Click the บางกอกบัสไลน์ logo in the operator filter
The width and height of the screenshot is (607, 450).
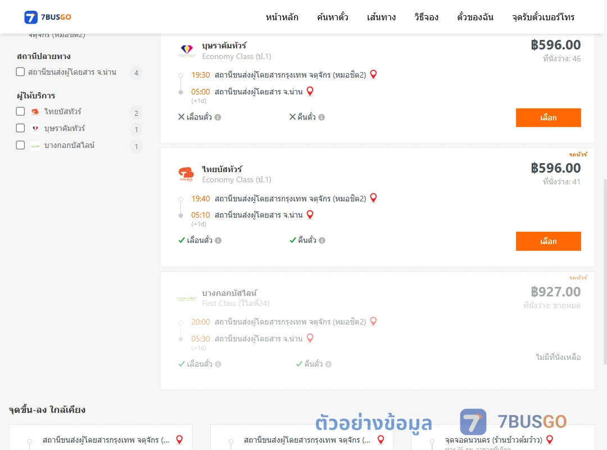click(x=35, y=146)
